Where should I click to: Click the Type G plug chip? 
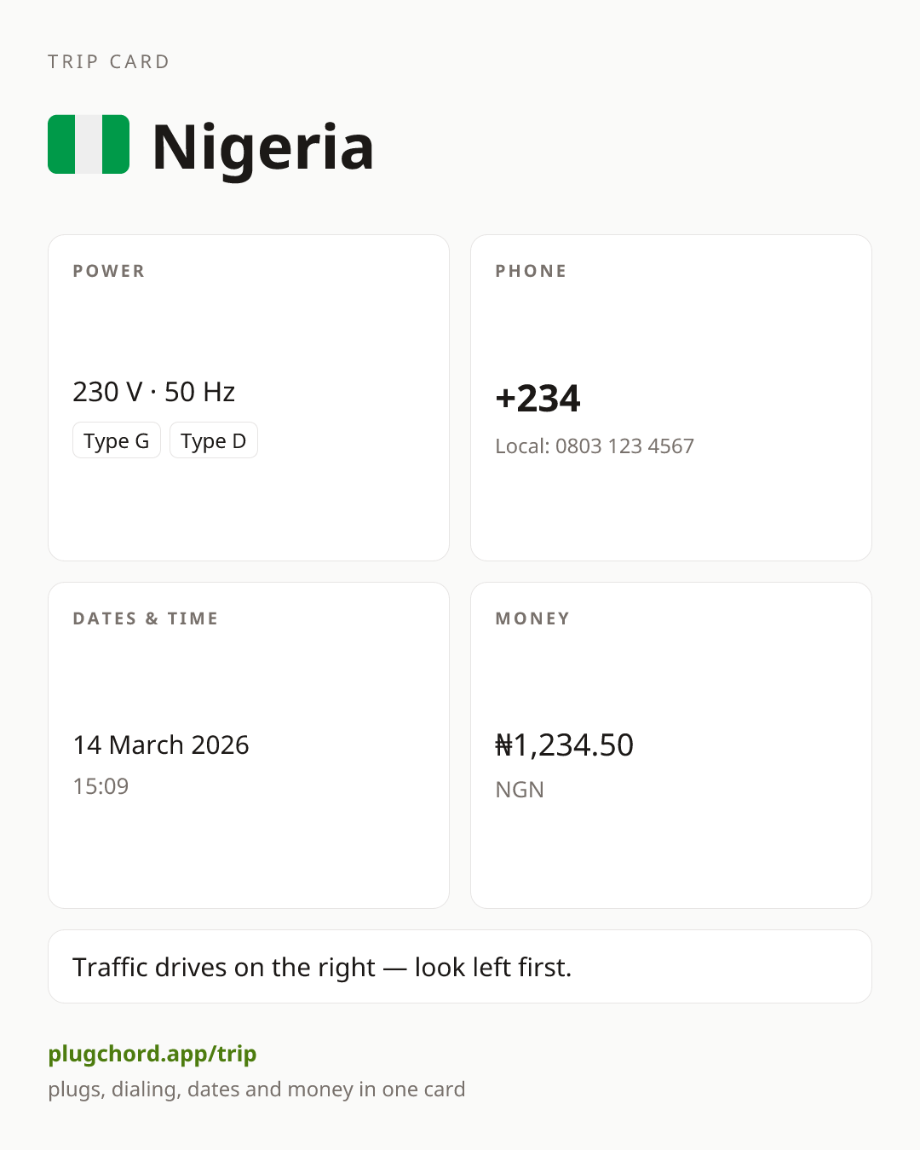coord(117,440)
